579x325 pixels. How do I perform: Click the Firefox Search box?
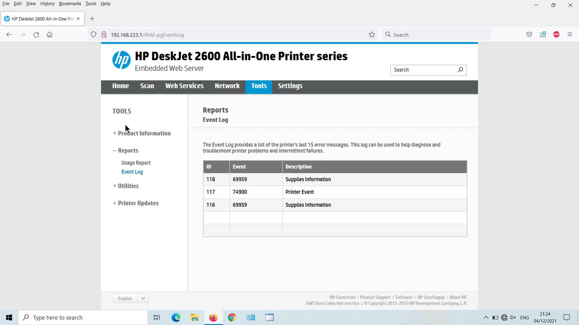click(436, 35)
